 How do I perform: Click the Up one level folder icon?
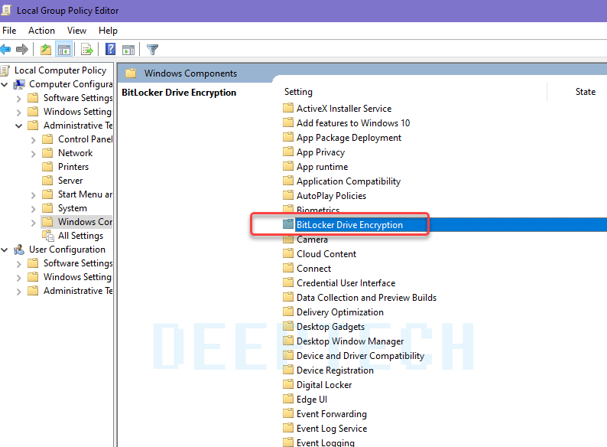coord(46,49)
